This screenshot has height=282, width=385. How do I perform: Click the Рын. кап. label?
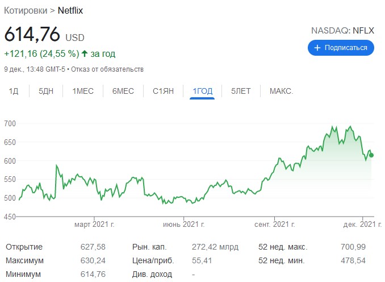[x=149, y=247]
